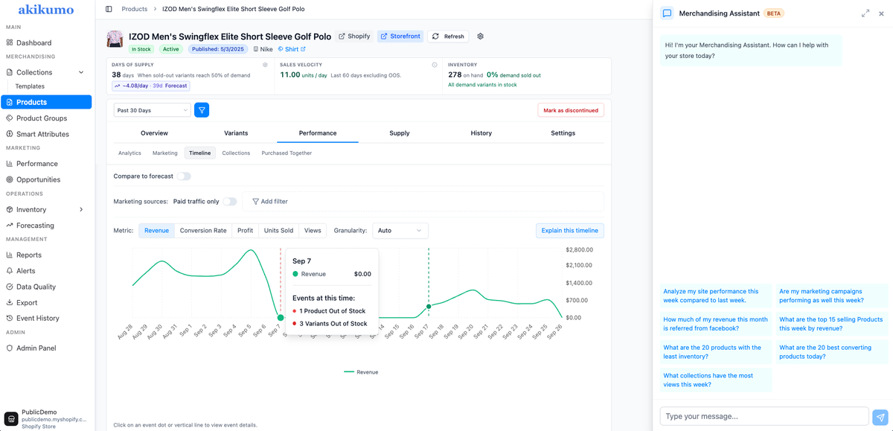Switch metric to Units Sold
893x431 pixels.
pyautogui.click(x=279, y=231)
